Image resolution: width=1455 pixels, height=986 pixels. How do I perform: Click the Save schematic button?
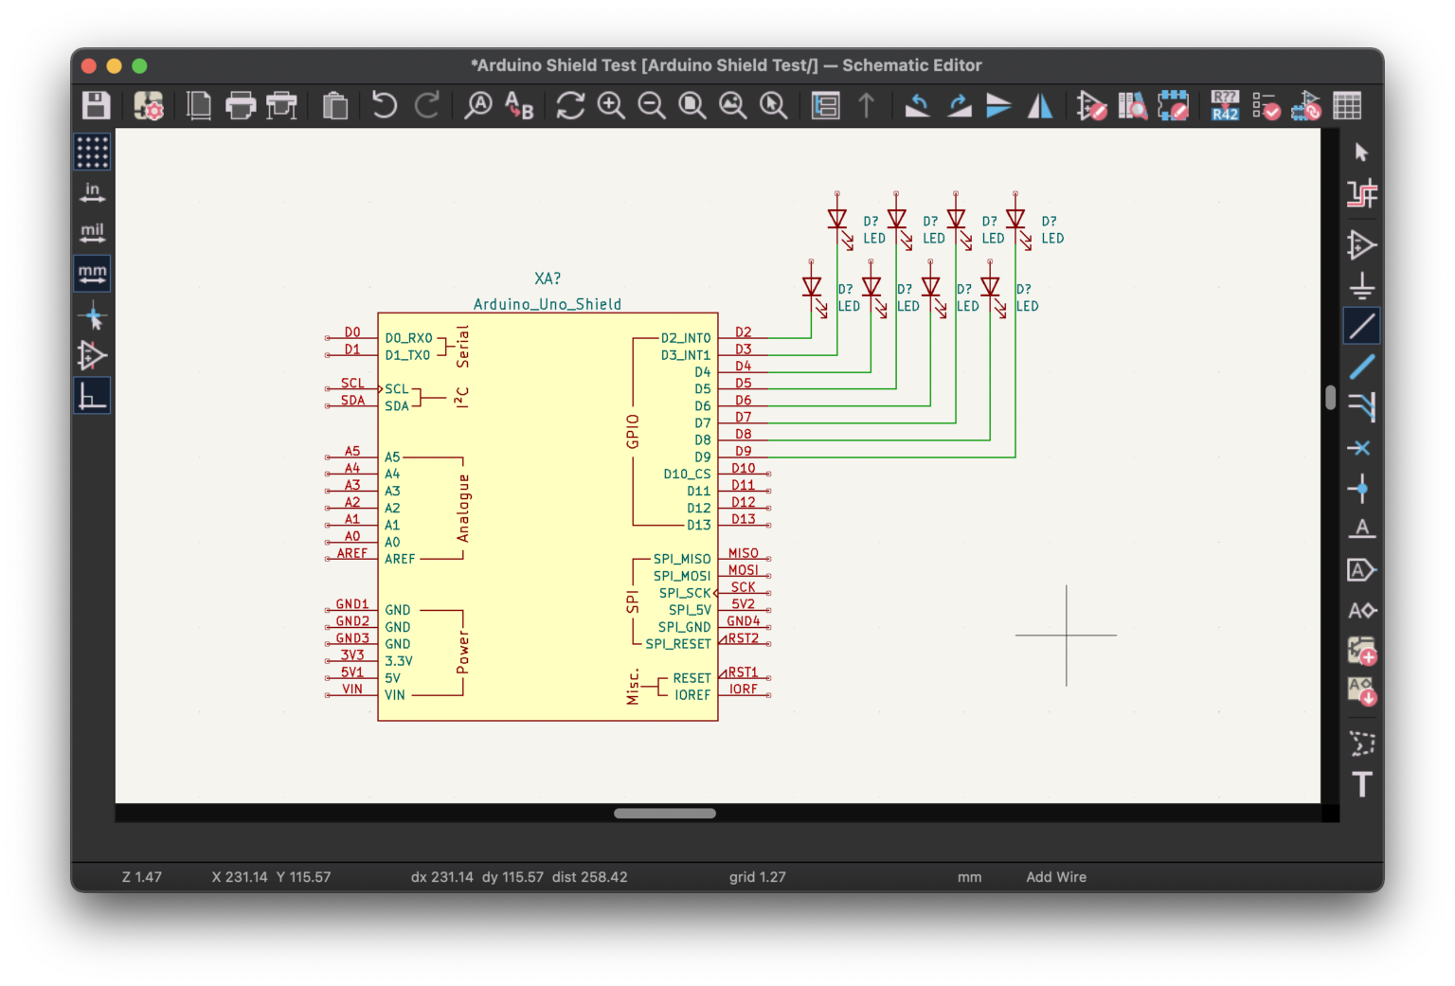95,105
